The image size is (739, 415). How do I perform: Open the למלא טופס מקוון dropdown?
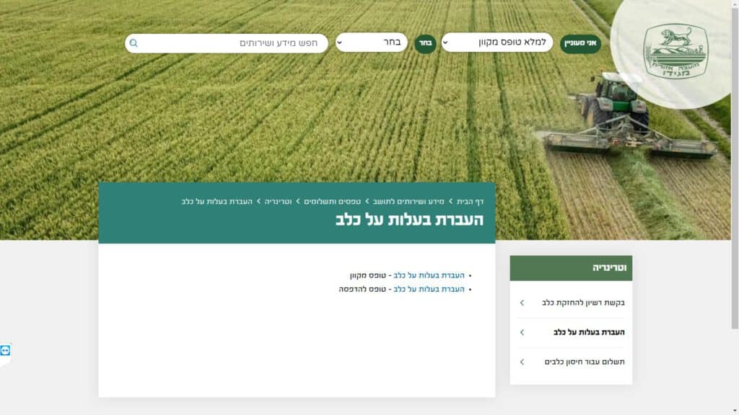pos(497,43)
